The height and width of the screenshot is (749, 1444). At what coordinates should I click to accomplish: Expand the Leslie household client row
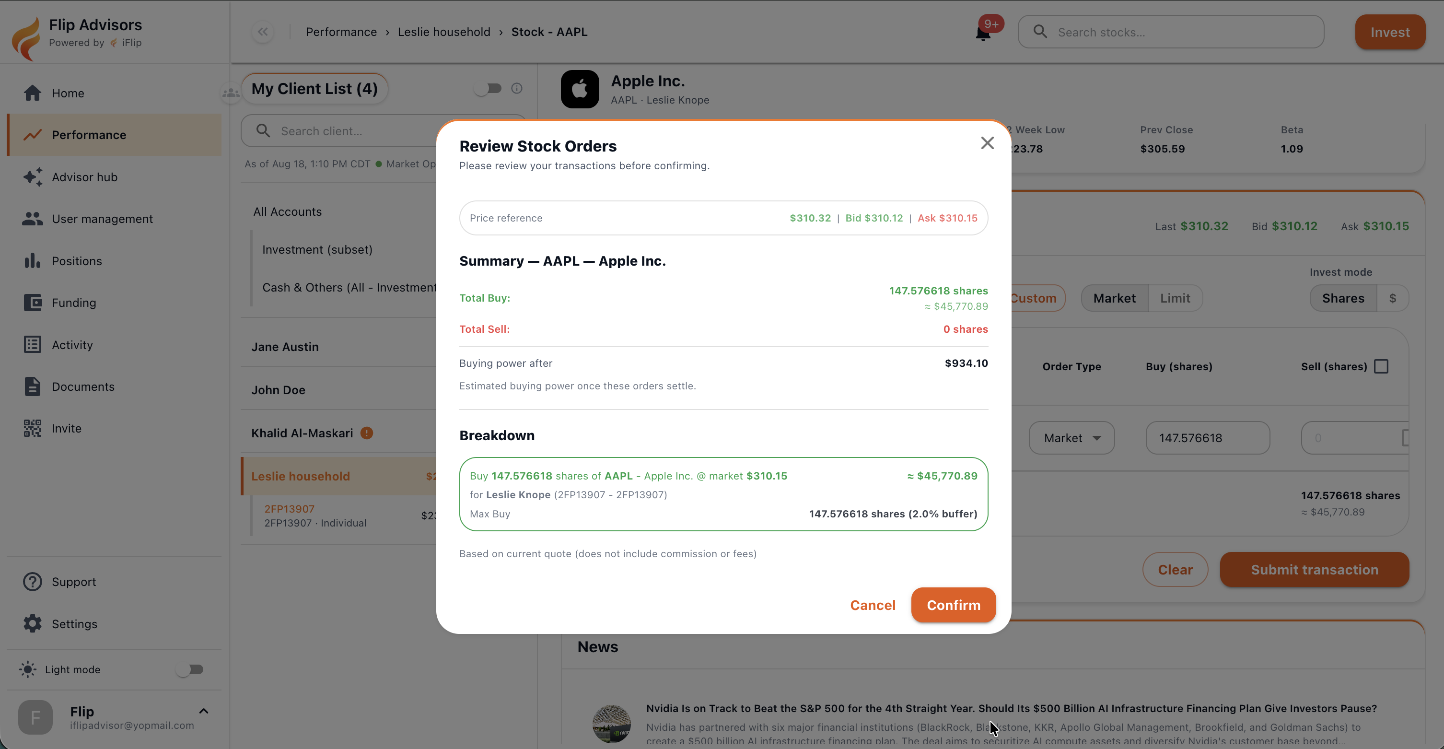(x=338, y=476)
